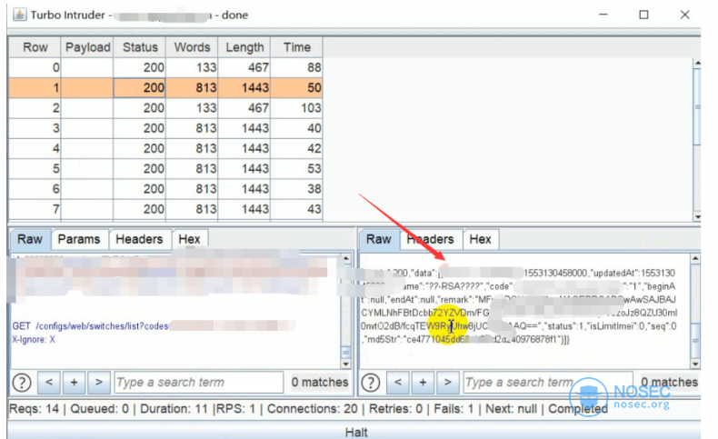
Task: Open the response Hex tab
Action: (x=481, y=239)
